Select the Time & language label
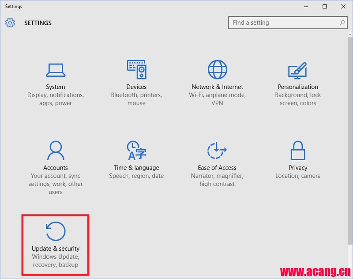This screenshot has height=279, width=353. (136, 168)
